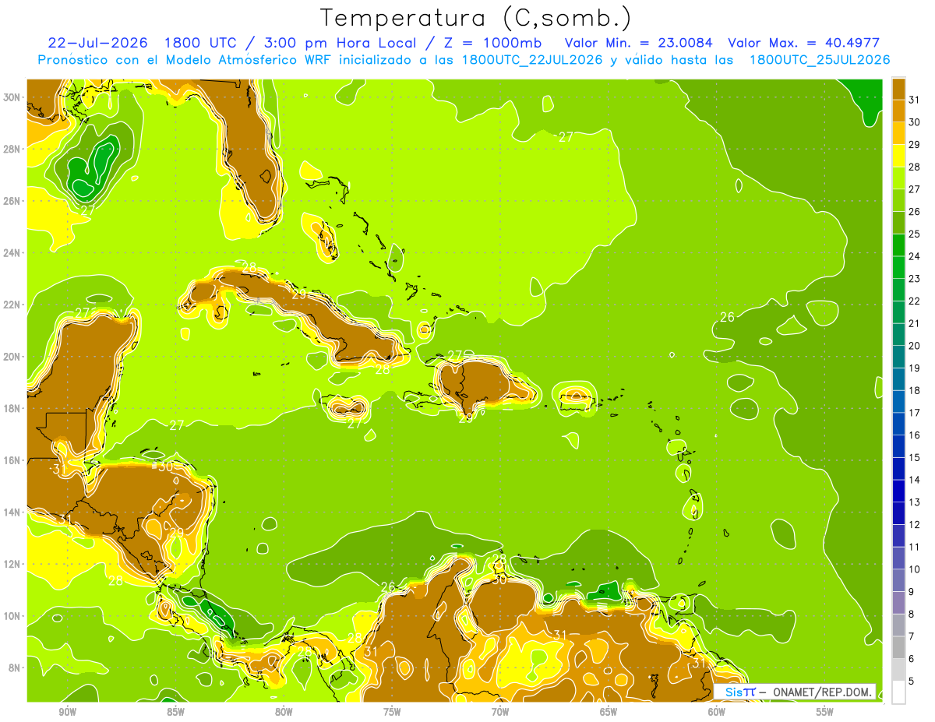This screenshot has height=722, width=935.
Task: Click the "8N" latitude axis label
Action: 15,667
